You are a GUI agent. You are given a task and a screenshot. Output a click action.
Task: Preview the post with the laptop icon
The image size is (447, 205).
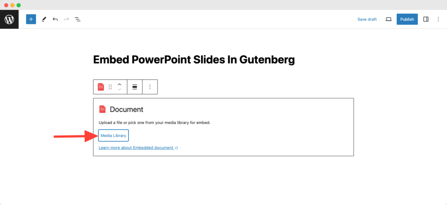point(389,19)
